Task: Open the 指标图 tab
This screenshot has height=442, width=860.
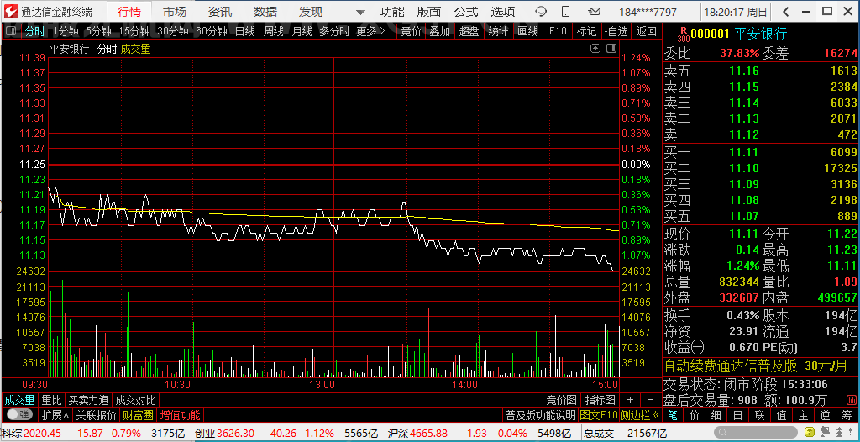Action: click(x=600, y=400)
